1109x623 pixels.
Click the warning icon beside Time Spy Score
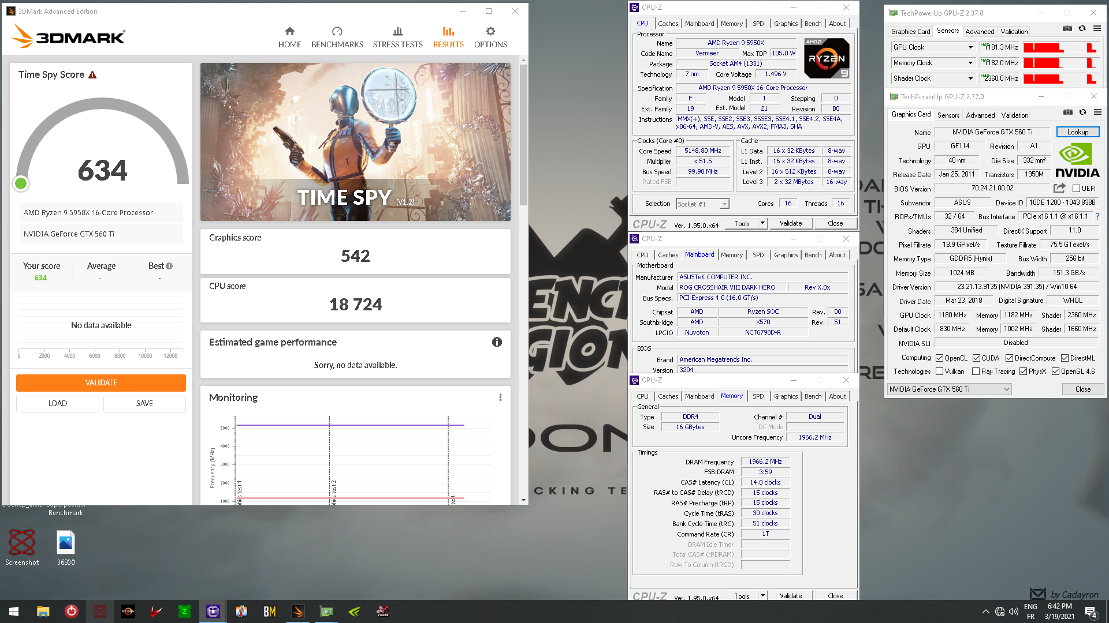(x=92, y=75)
